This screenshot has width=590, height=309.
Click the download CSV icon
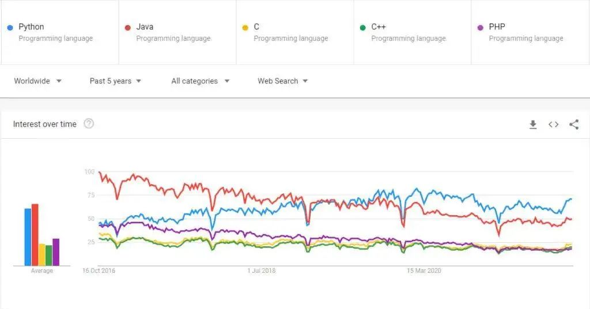pyautogui.click(x=533, y=124)
